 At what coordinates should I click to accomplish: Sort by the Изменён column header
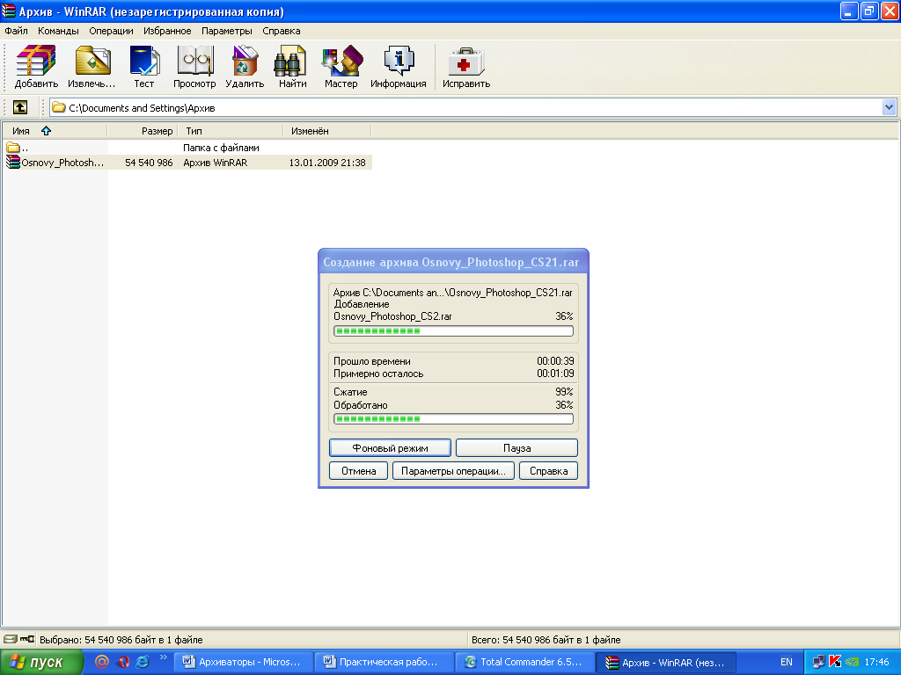tap(327, 131)
